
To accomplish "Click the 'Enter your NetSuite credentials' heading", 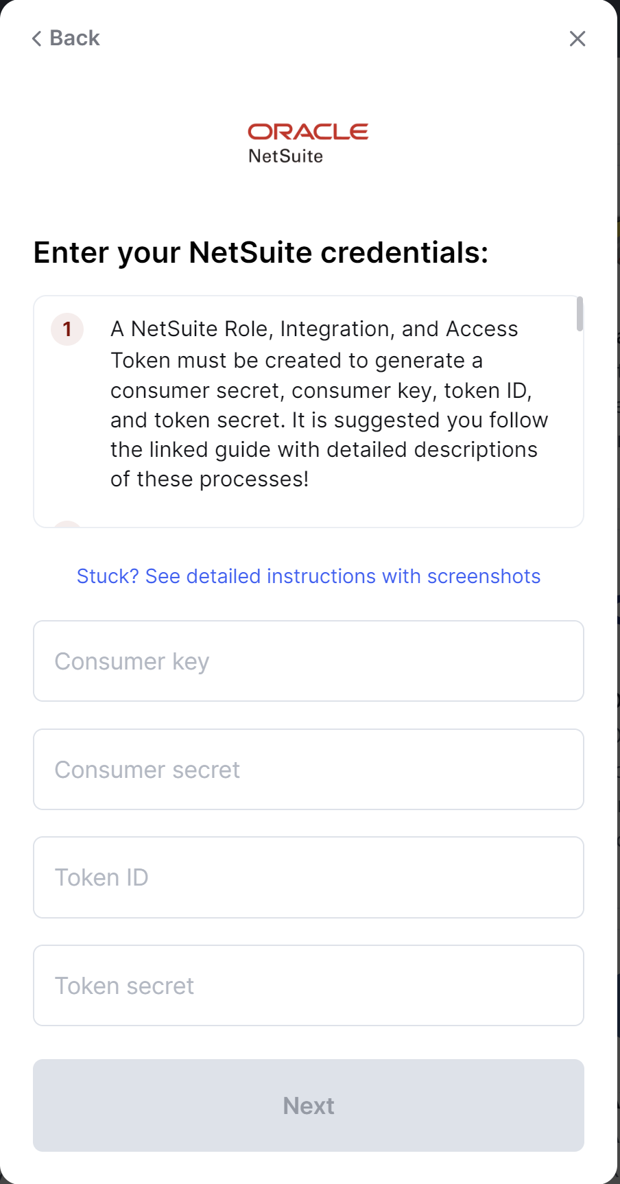I will coord(261,252).
